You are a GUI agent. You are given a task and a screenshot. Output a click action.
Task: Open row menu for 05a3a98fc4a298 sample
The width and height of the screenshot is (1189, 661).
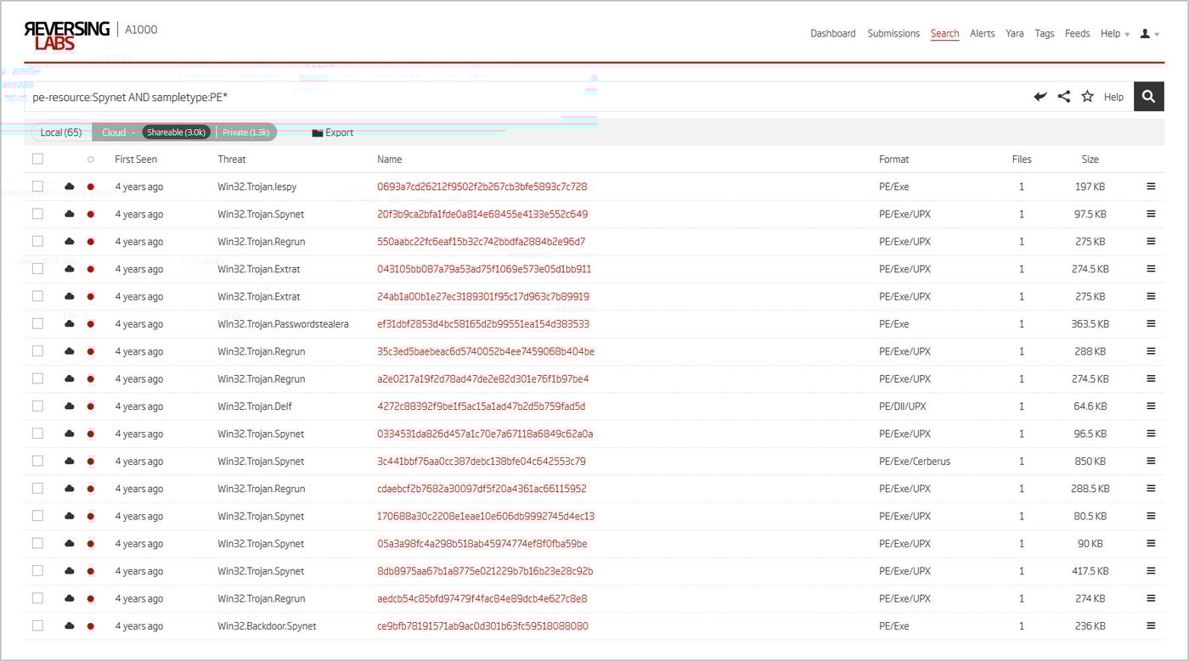click(x=1151, y=543)
